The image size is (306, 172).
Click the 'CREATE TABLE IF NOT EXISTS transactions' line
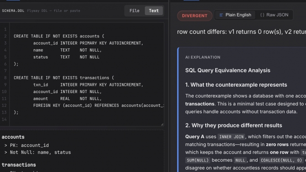pyautogui.click(x=64, y=78)
